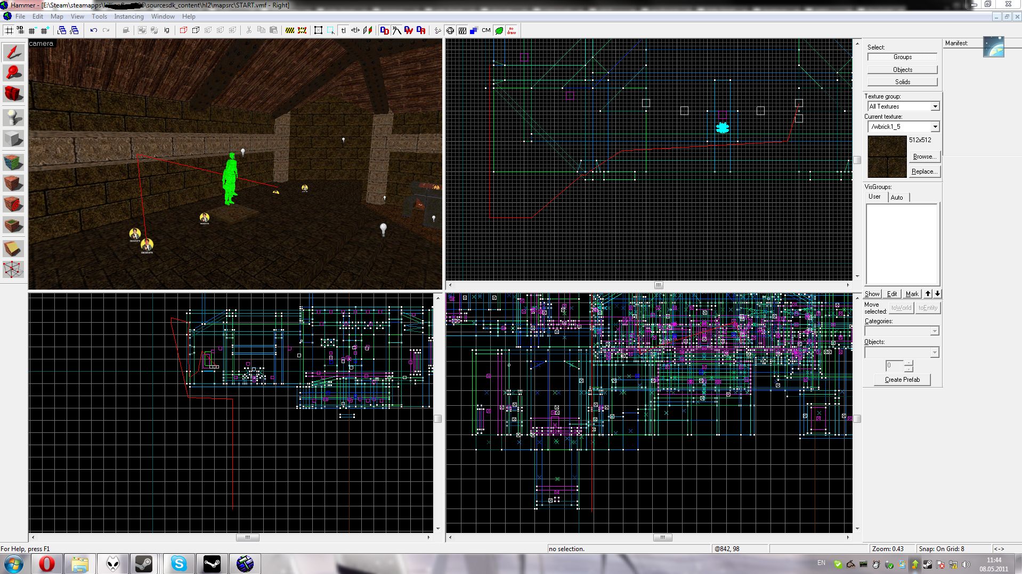Image resolution: width=1022 pixels, height=574 pixels.
Task: Click the Solids select button
Action: 903,82
